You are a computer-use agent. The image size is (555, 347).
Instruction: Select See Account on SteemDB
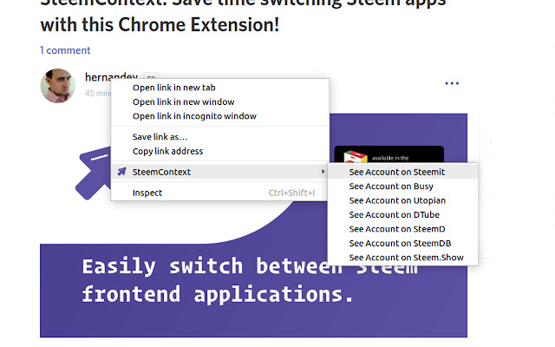[x=402, y=243]
